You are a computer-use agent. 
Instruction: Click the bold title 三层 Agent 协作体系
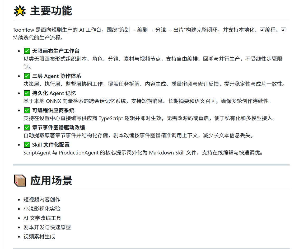pos(57,76)
